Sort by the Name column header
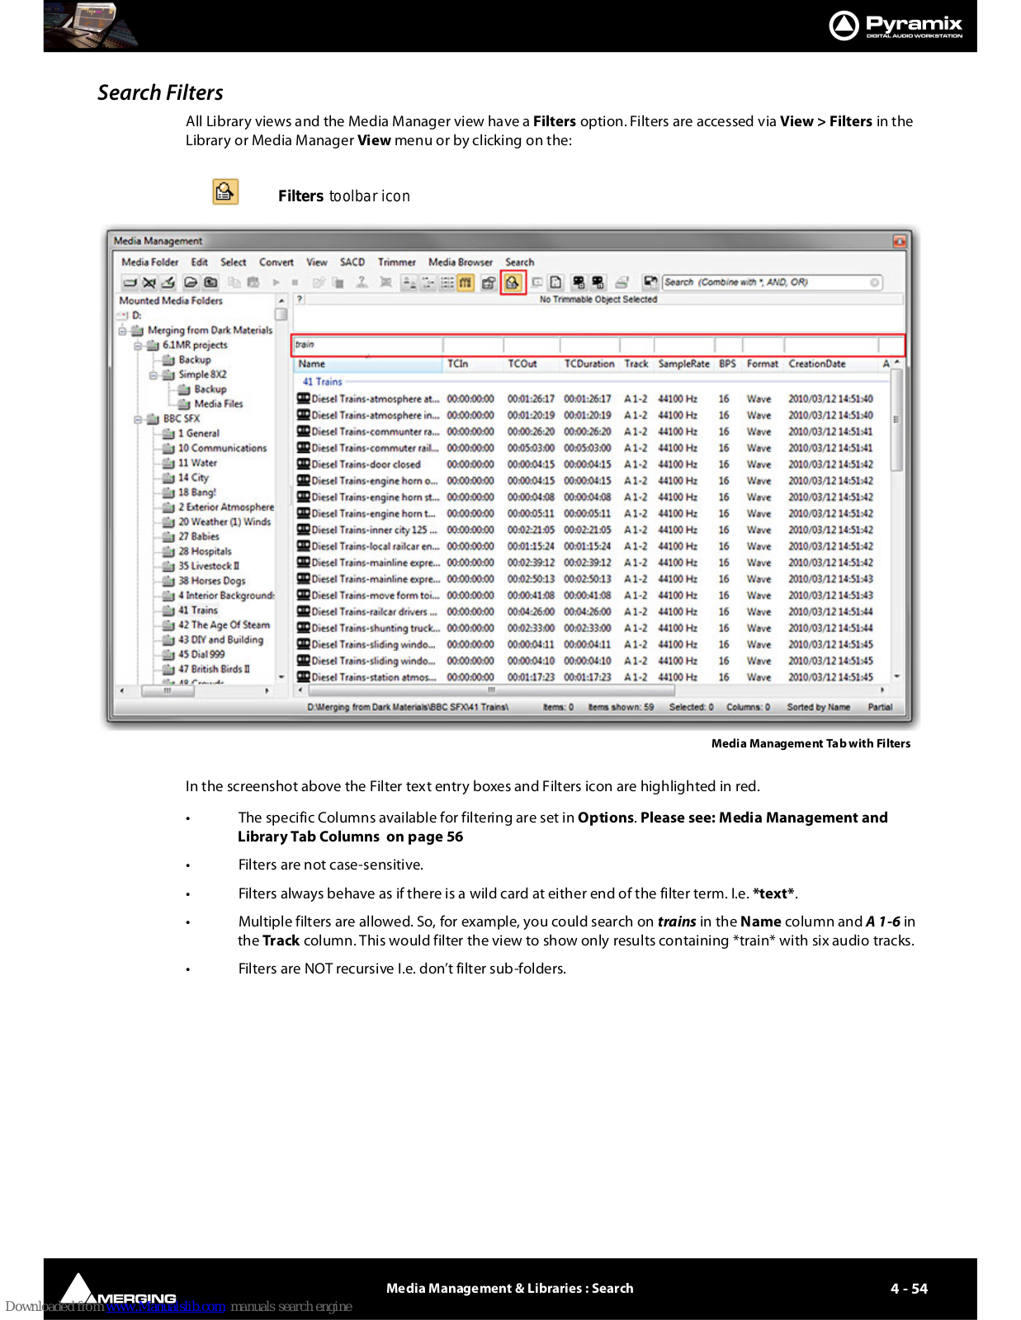The image size is (1021, 1320). tap(368, 364)
